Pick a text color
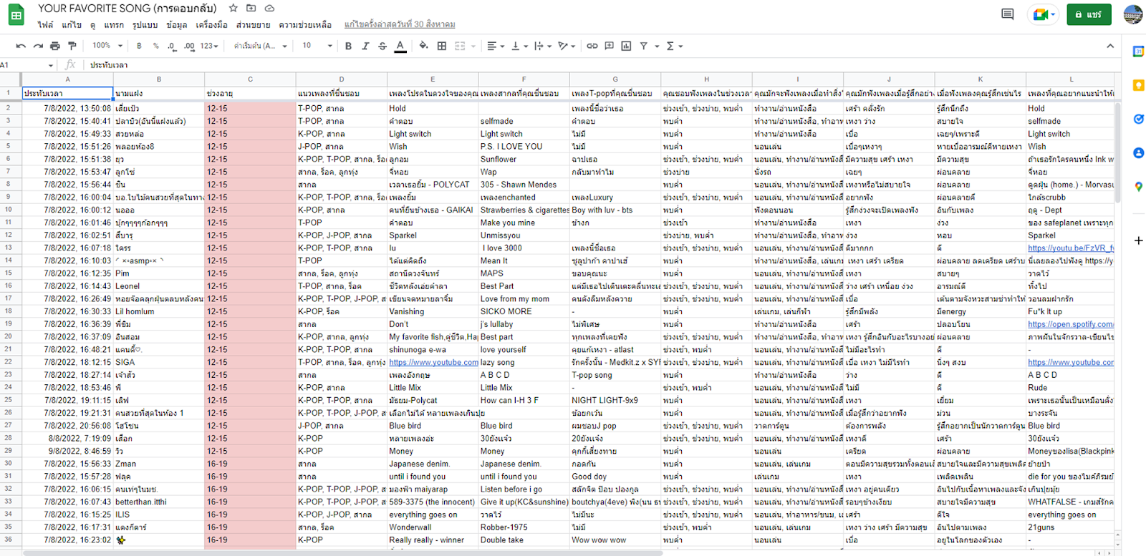This screenshot has width=1146, height=556. point(400,46)
